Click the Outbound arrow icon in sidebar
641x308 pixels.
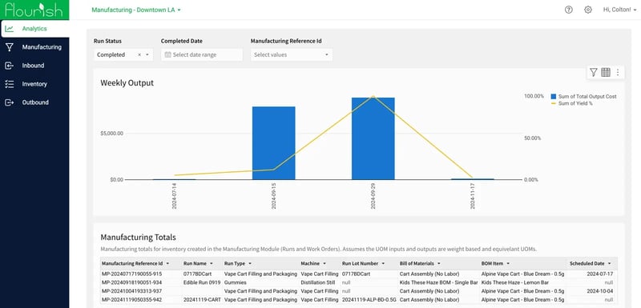pos(9,103)
